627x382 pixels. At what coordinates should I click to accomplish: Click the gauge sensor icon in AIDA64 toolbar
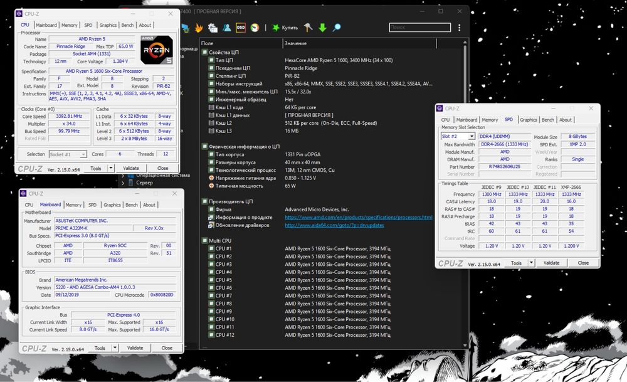pyautogui.click(x=255, y=28)
